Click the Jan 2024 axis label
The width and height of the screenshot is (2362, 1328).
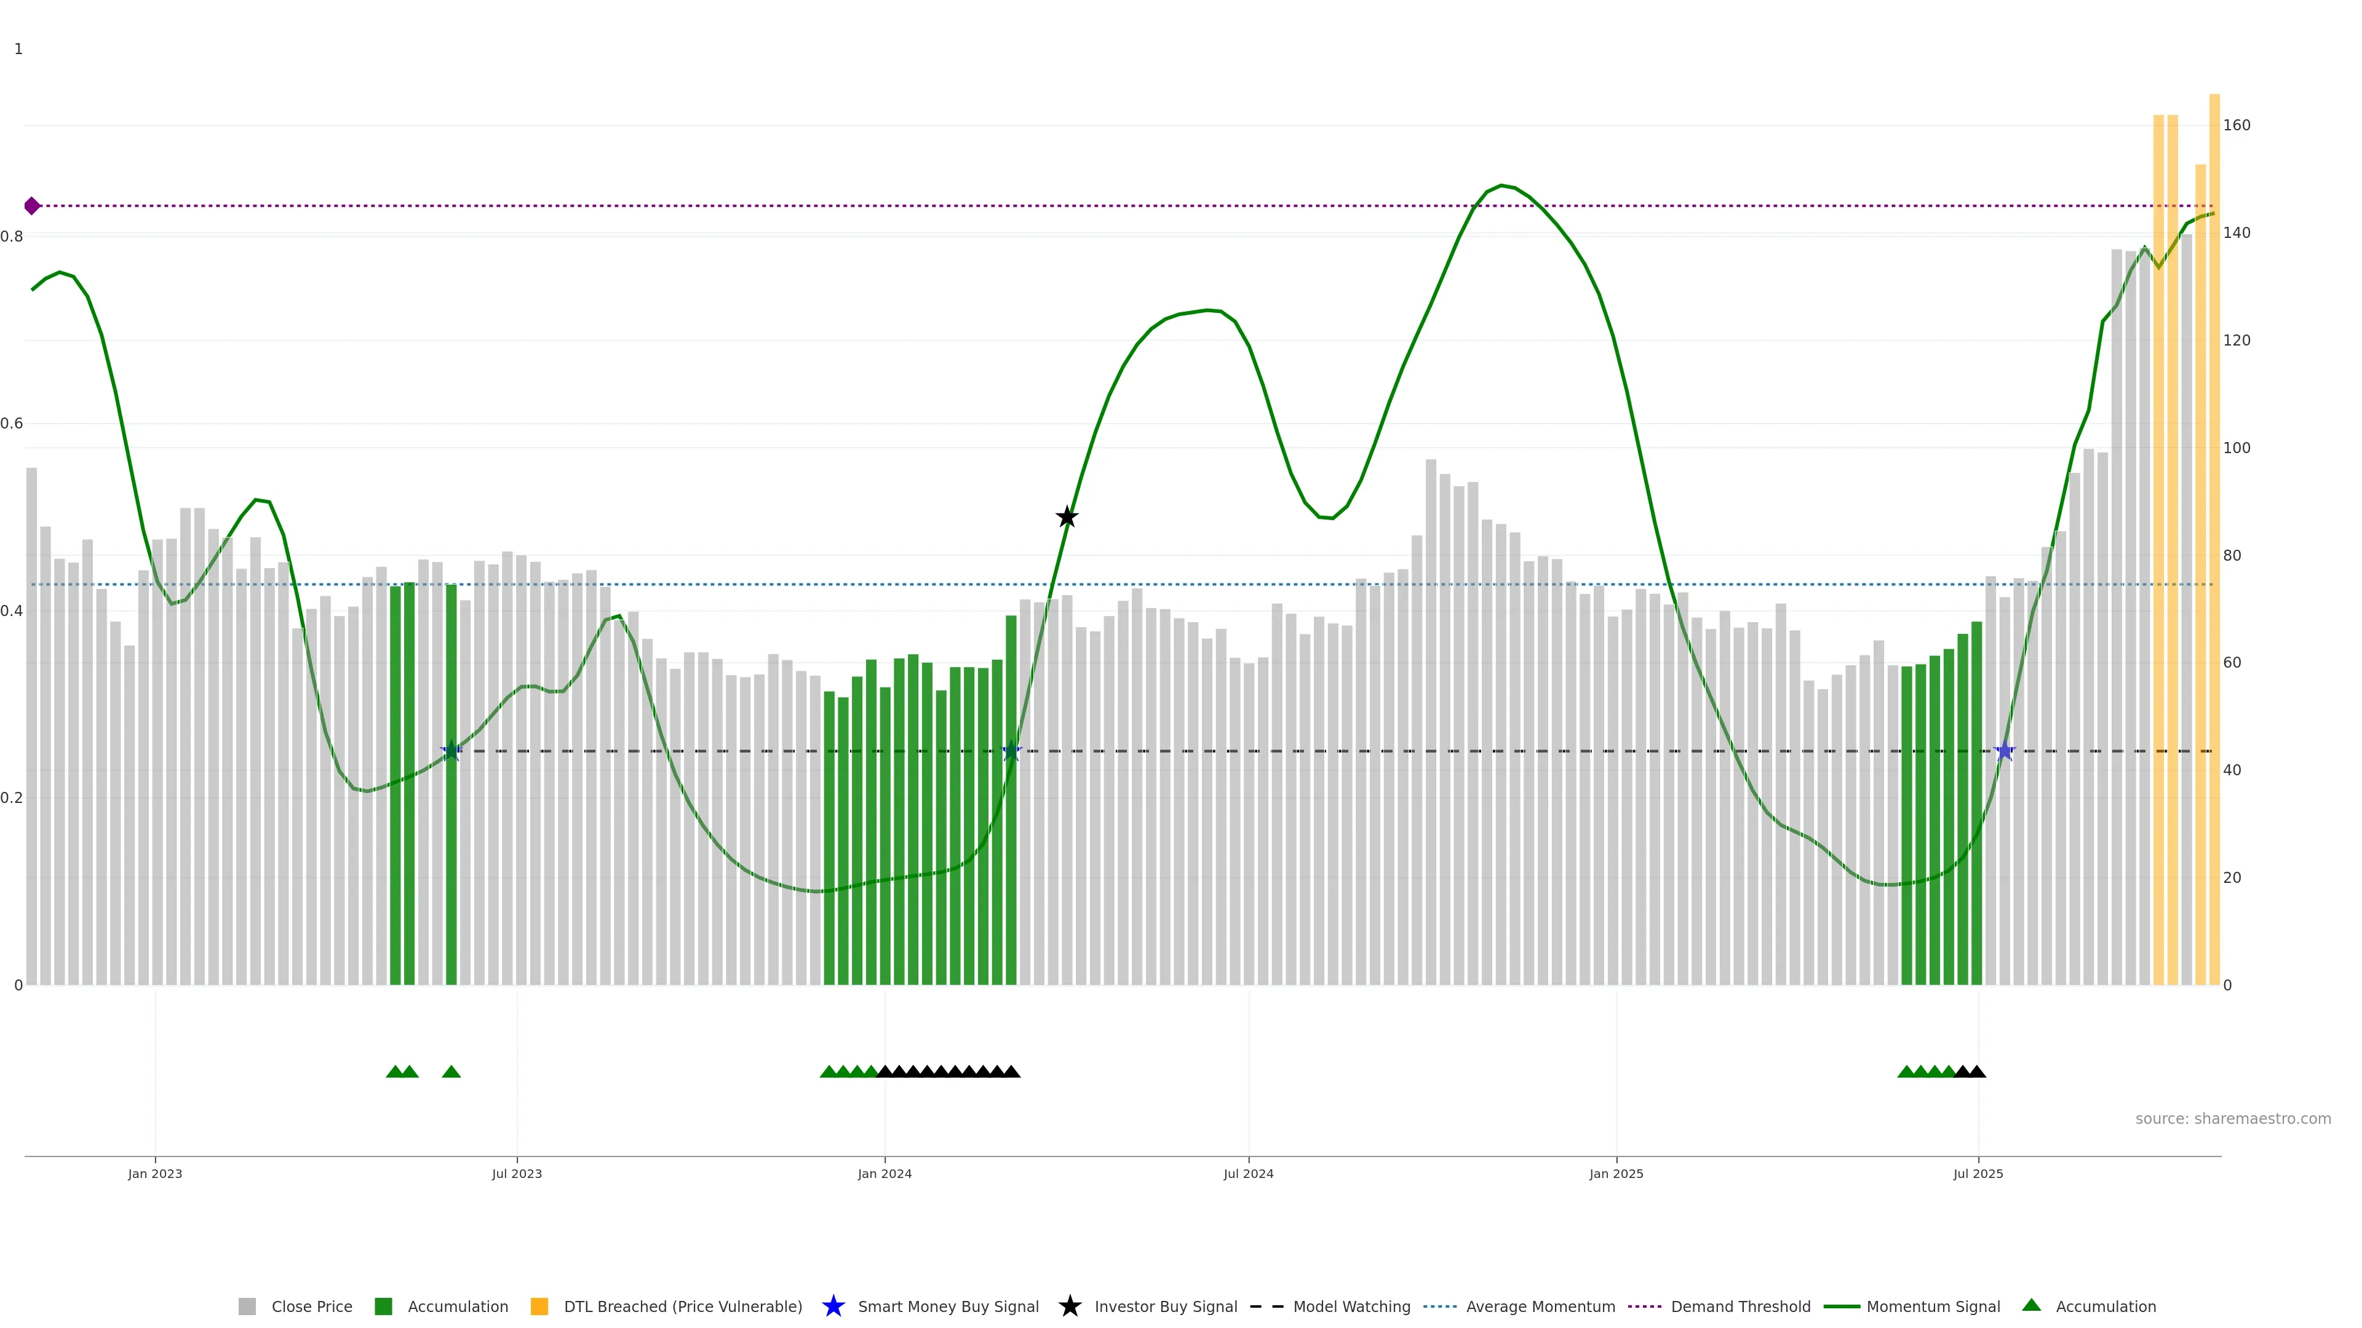[884, 1173]
